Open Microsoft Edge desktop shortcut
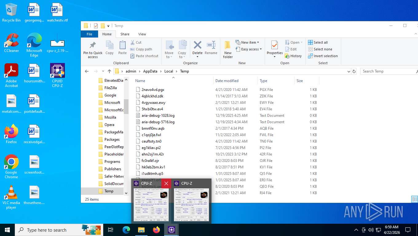 point(34,45)
